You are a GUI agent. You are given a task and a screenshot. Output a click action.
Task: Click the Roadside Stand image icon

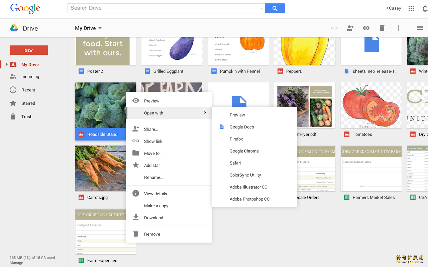pos(81,134)
